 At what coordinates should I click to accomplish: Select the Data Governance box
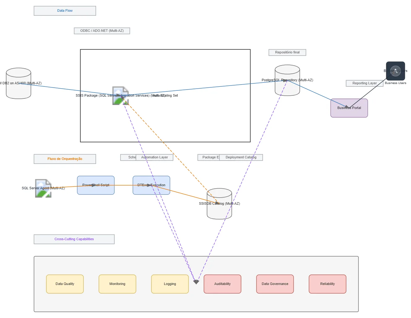(275, 284)
